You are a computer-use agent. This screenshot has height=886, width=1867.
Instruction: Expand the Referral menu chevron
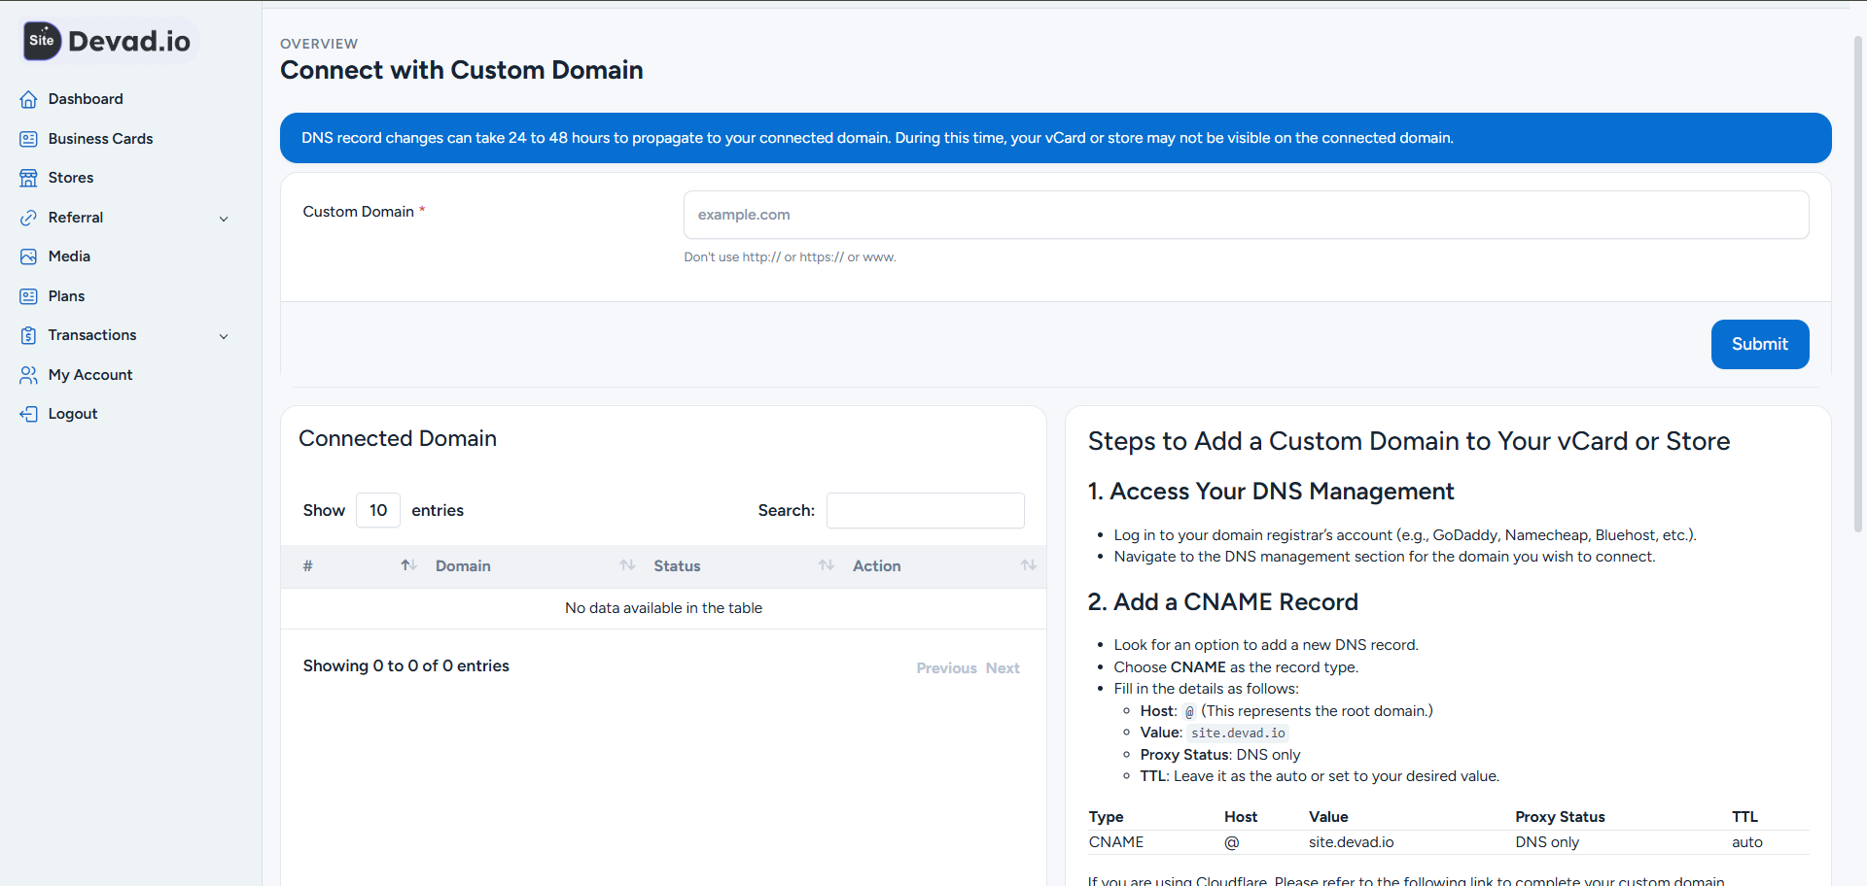coord(225,218)
